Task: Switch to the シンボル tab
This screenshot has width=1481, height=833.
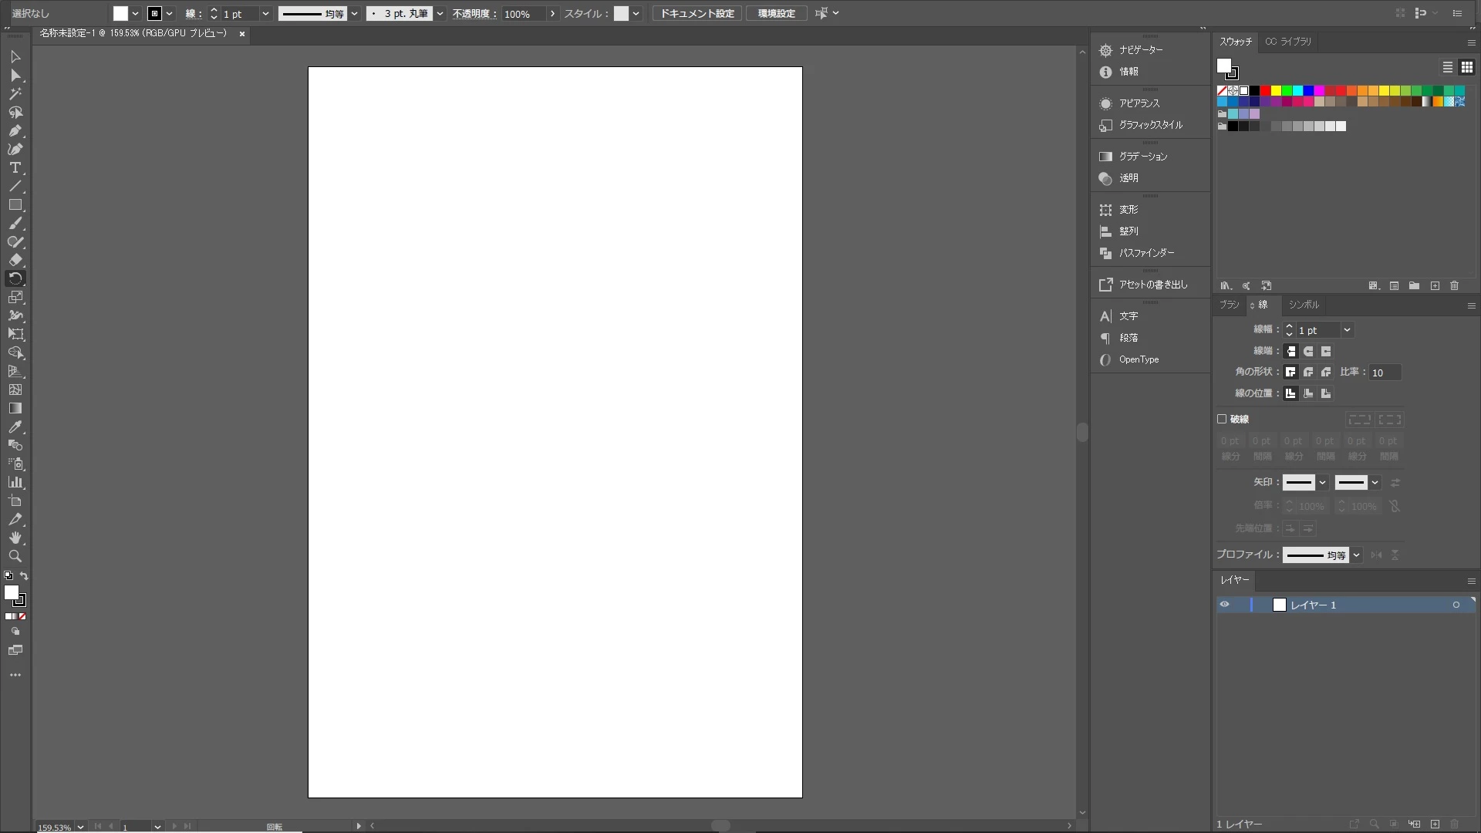Action: click(x=1304, y=305)
